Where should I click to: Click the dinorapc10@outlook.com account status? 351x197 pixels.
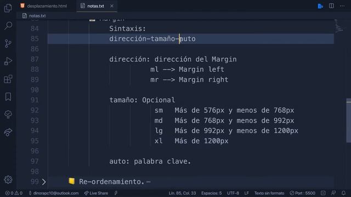pyautogui.click(x=54, y=193)
